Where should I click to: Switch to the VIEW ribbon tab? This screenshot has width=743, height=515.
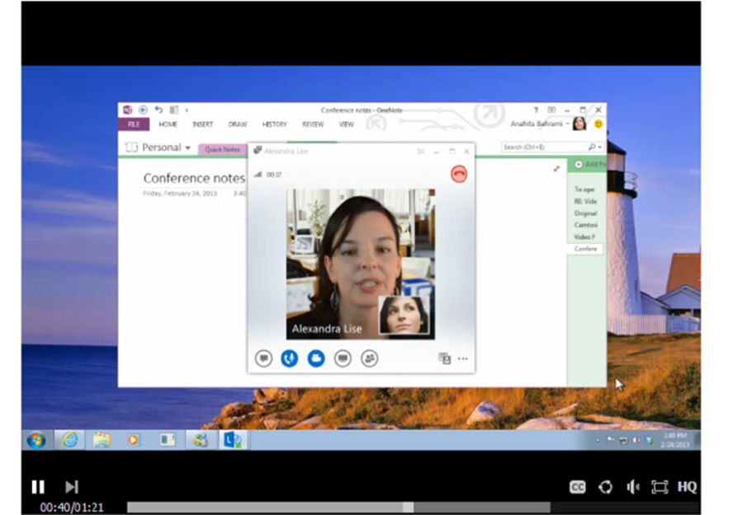point(346,124)
